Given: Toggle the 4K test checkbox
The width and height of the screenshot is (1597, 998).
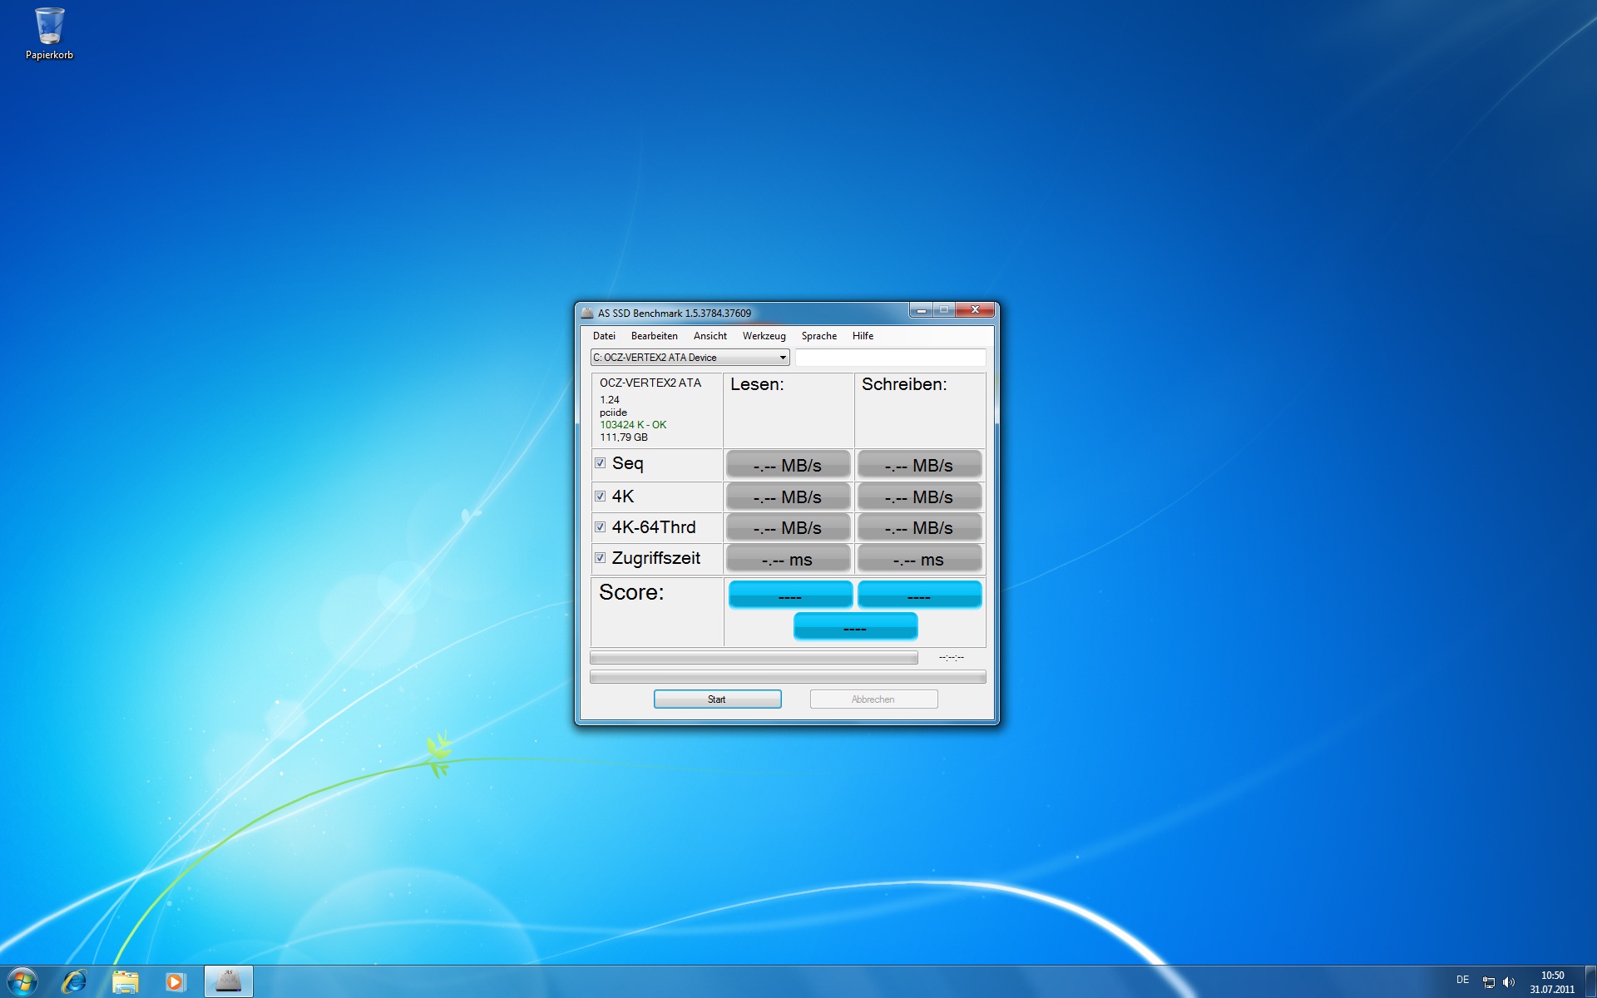Looking at the screenshot, I should [x=600, y=497].
